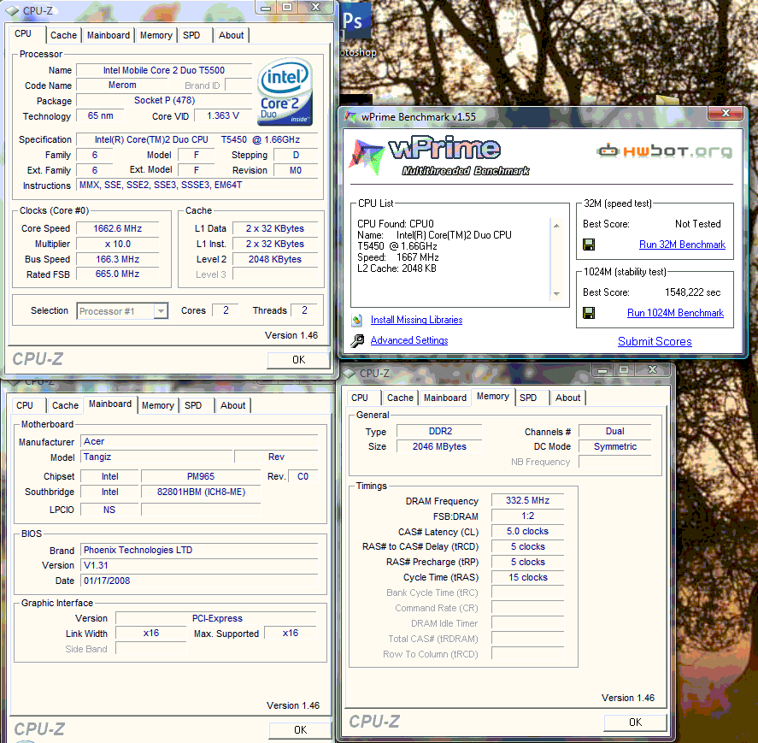Click the Advanced Settings wrench icon
Image resolution: width=758 pixels, height=743 pixels.
point(357,340)
